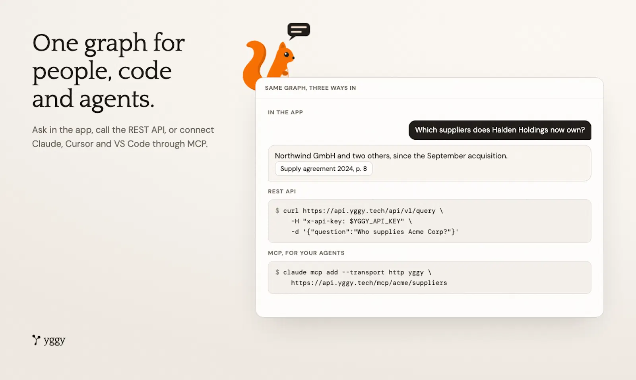Click the claude mcp add command line
Image resolution: width=636 pixels, height=380 pixels.
(x=353, y=272)
